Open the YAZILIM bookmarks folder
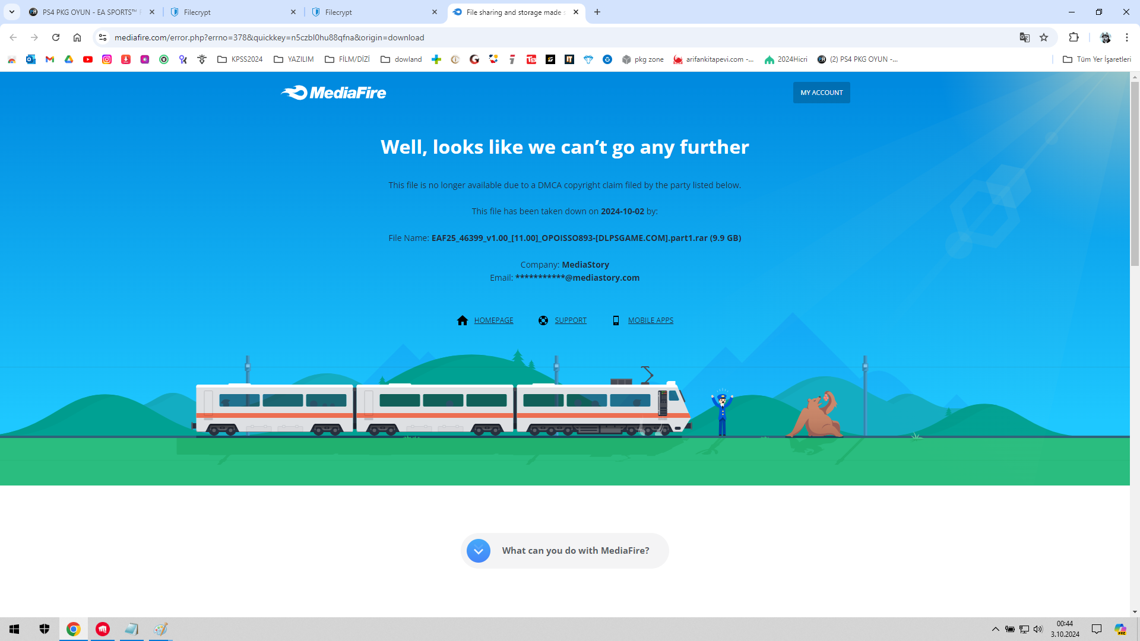 tap(294, 59)
